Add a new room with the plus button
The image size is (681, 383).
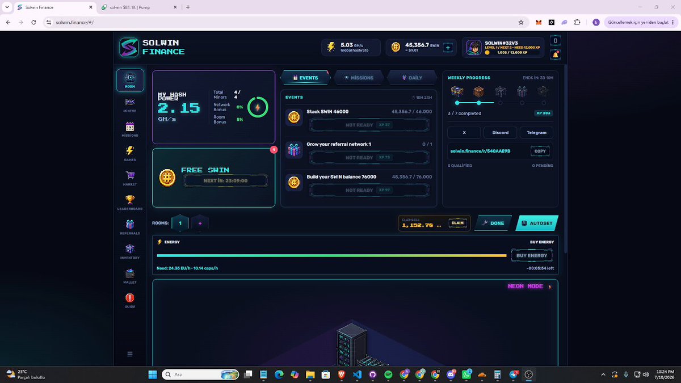200,224
